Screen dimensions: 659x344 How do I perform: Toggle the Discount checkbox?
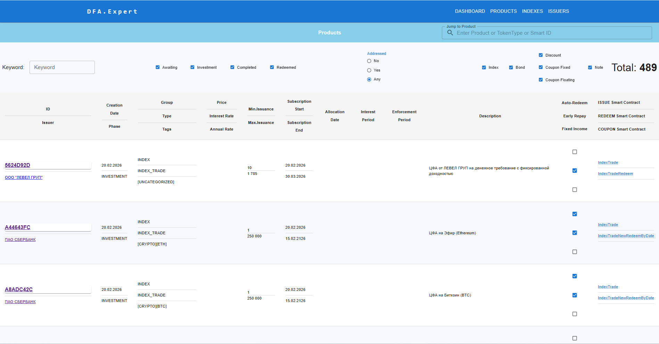tap(541, 55)
